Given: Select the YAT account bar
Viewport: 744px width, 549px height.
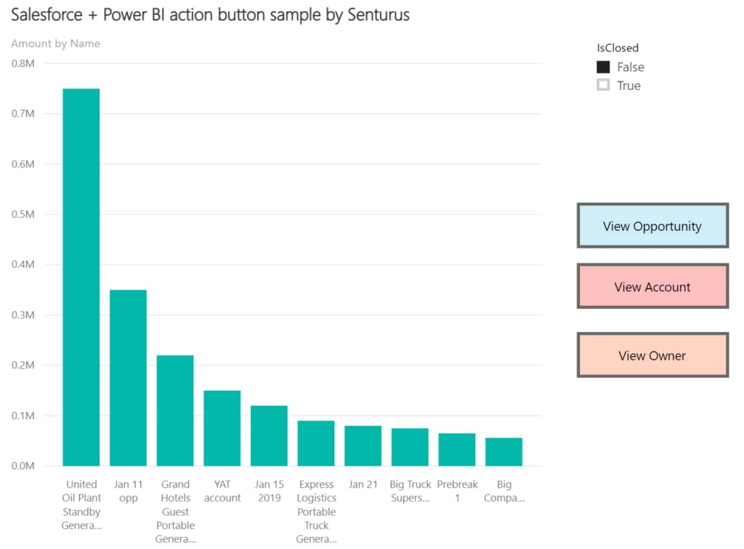Looking at the screenshot, I should (x=222, y=428).
